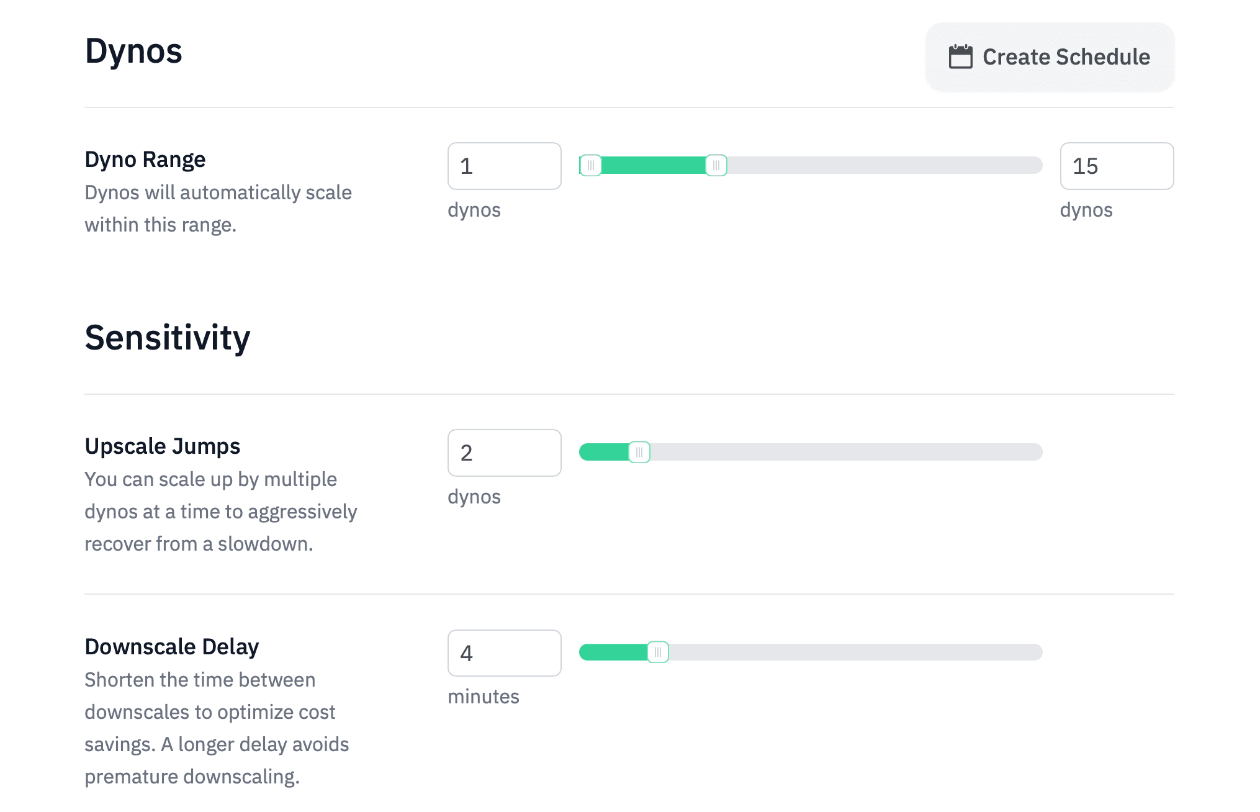Click the 'minutes' unit label
1260x812 pixels.
click(484, 697)
